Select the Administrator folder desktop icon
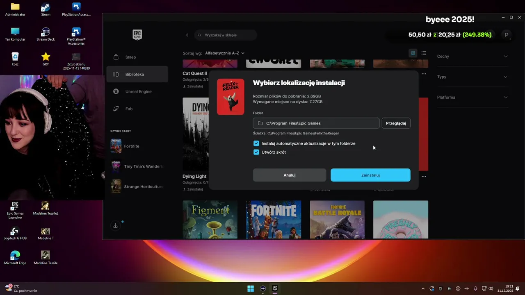525x295 pixels. [15, 10]
